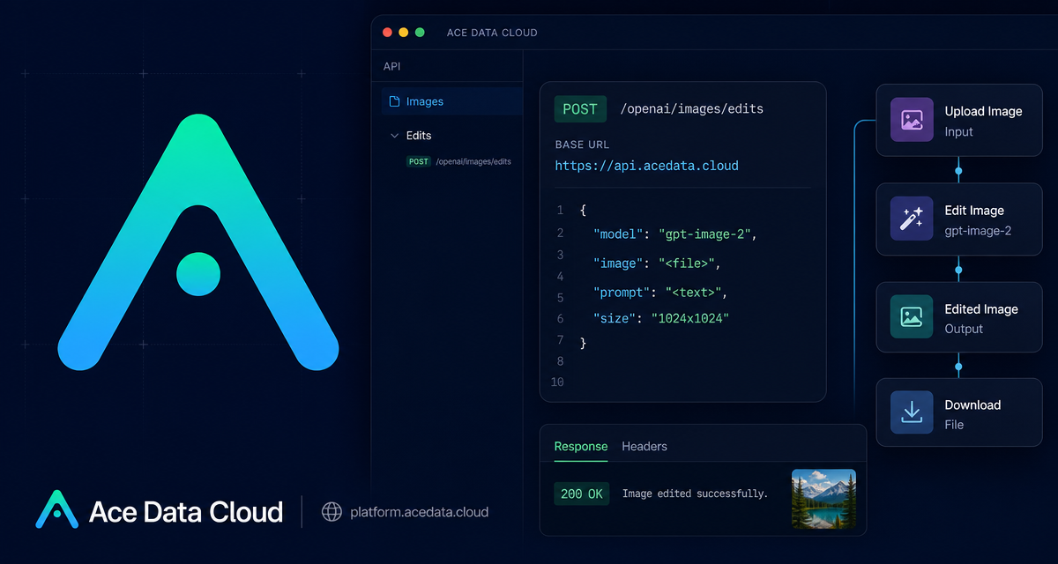Click the small Ace Data Cloud logo icon
Screen dimensions: 1058x564
pos(56,509)
